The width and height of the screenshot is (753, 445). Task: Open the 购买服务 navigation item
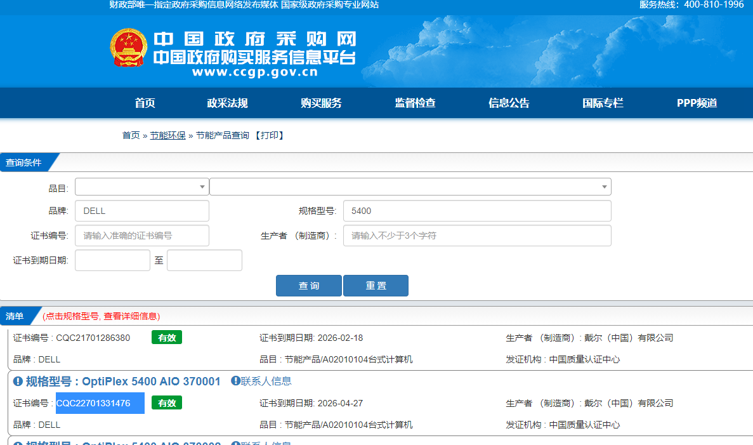(321, 103)
